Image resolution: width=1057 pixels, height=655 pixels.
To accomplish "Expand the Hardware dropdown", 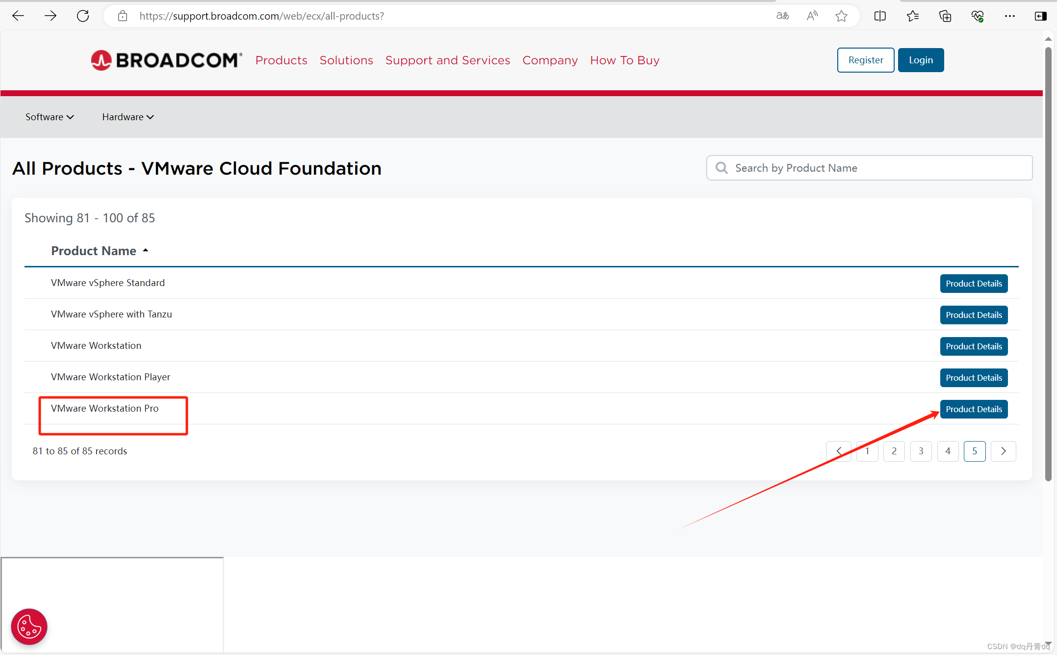I will [x=128, y=117].
